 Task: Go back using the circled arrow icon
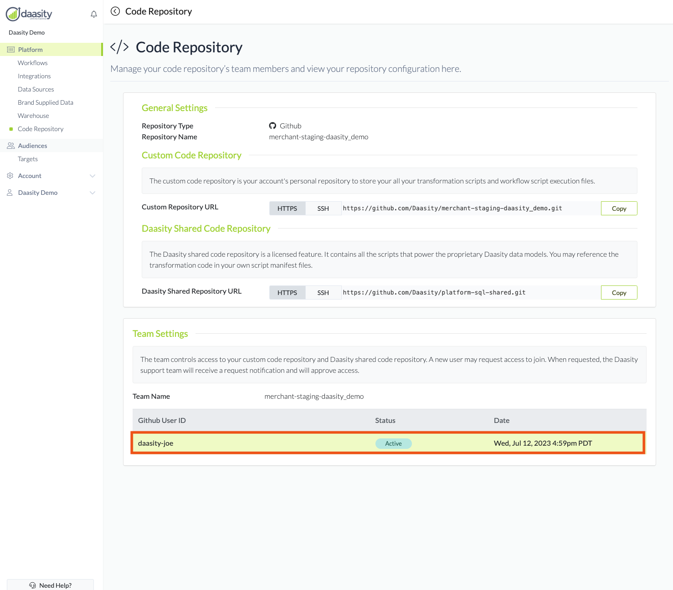[115, 11]
